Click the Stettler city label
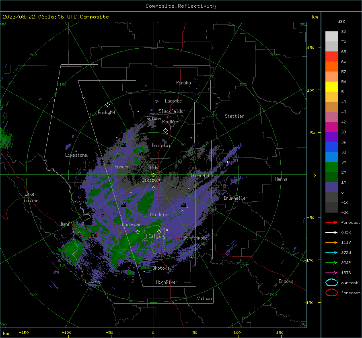Image resolution: width=362 pixels, height=338 pixels. 234,116
